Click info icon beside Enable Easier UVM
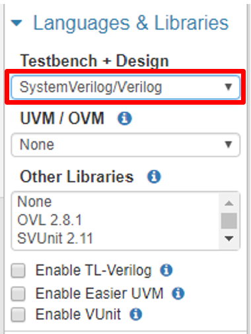The width and height of the screenshot is (251, 334). coord(178,294)
